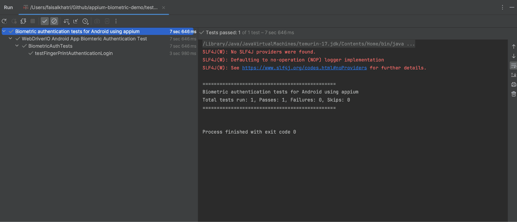Select BiometricAuthTests class row
This screenshot has width=517, height=222.
pos(50,46)
